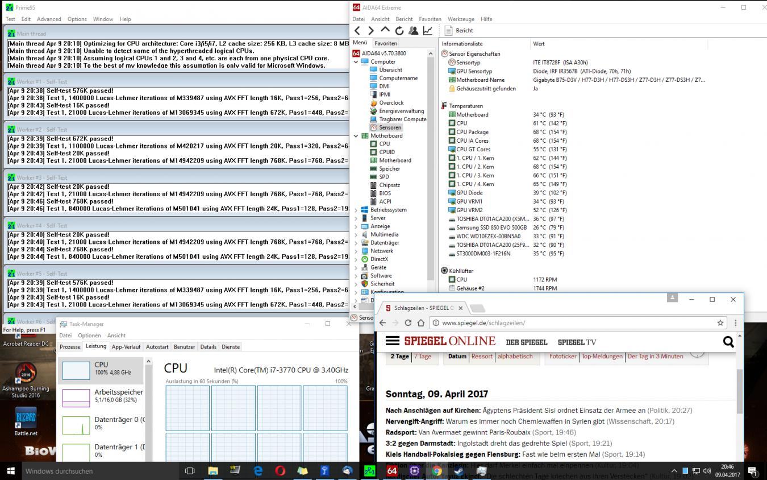Open Chrome home page icon

click(421, 322)
